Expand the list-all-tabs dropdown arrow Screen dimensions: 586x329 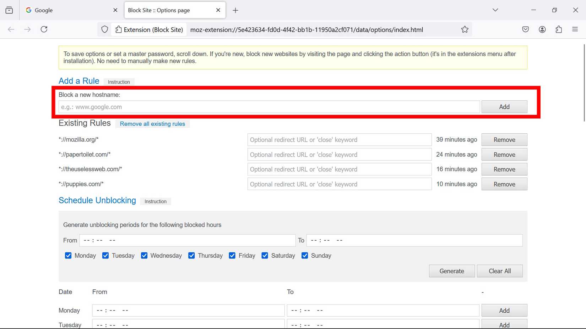click(x=495, y=10)
